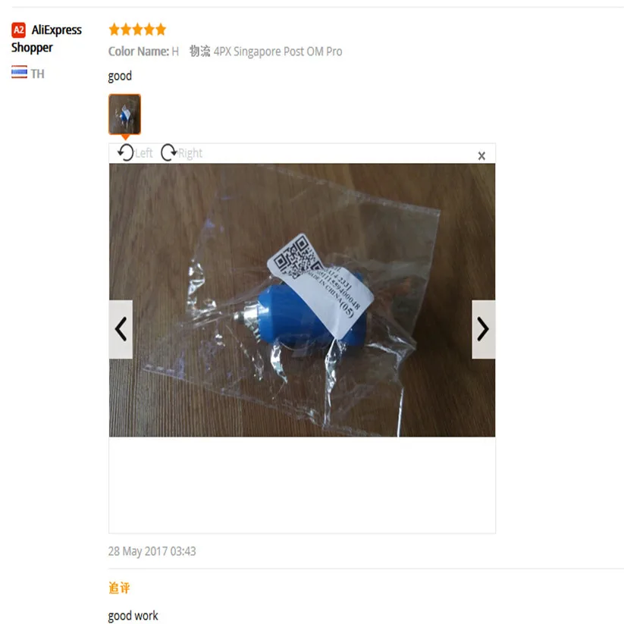Open the AliExpress Shopper reviewer name
The height and width of the screenshot is (624, 624).
46,39
